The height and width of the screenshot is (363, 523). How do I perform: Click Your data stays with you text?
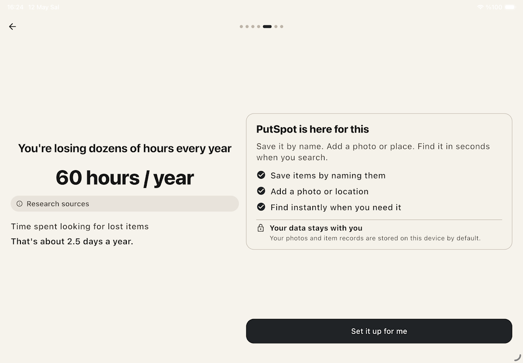tap(316, 228)
